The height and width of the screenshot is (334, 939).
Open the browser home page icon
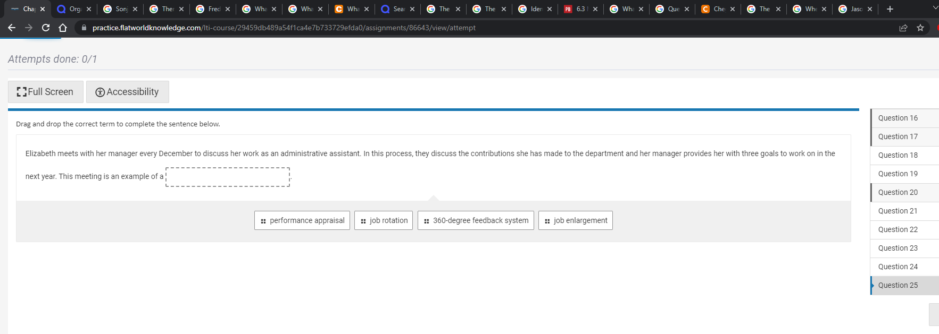pos(63,28)
